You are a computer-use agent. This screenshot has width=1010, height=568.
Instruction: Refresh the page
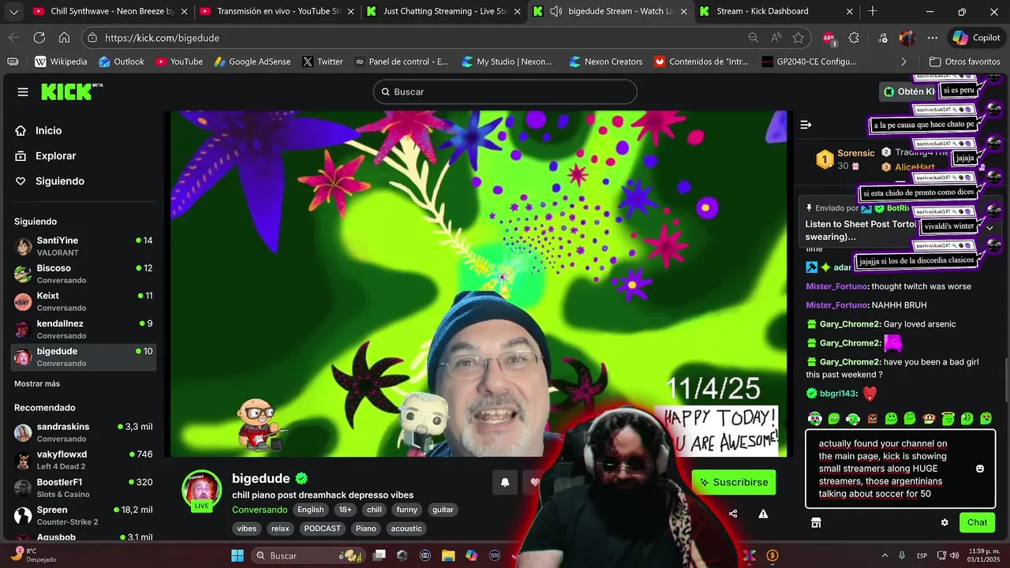tap(39, 38)
